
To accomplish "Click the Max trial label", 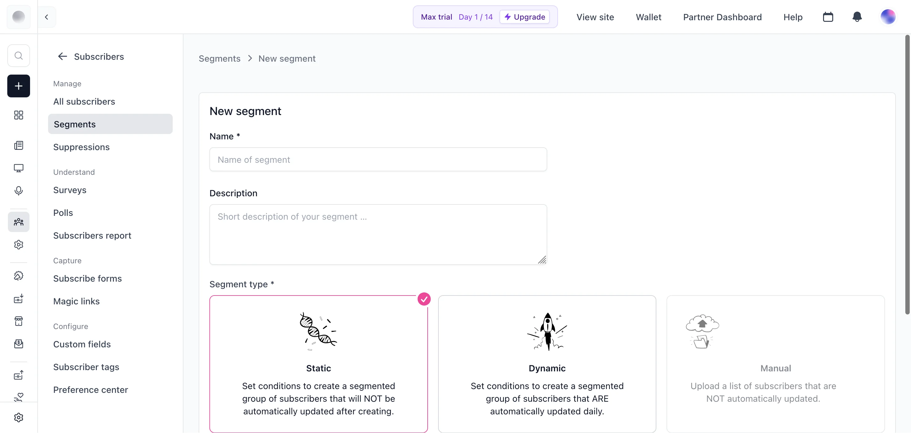I will point(437,17).
